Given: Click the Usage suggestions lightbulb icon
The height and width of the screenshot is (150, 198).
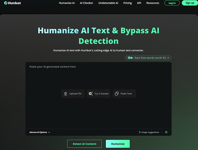Looking at the screenshot, I should pos(140,132).
